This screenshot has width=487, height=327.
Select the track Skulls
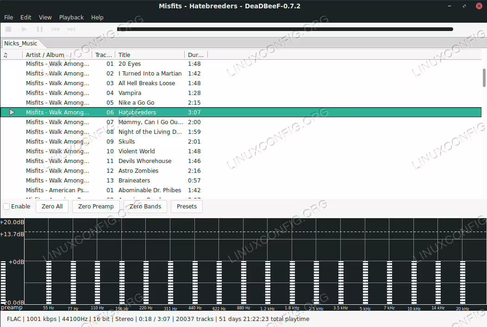(241, 141)
